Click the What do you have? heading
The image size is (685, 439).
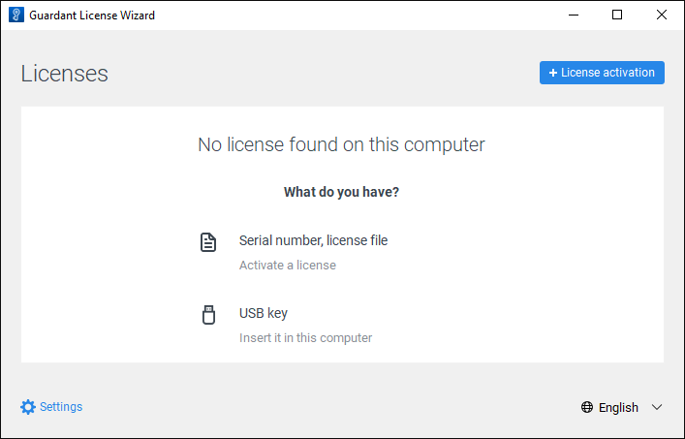coord(341,192)
